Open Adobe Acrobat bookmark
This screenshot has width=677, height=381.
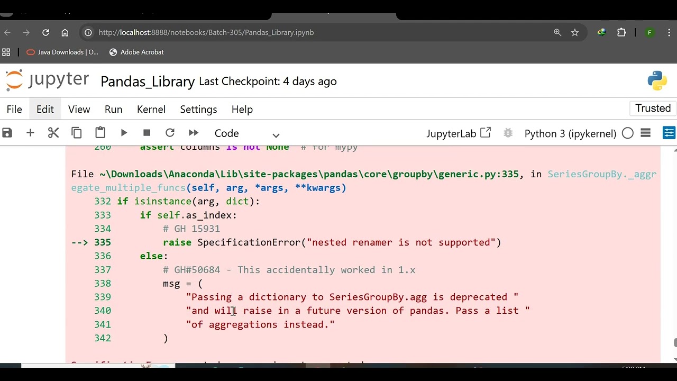click(x=136, y=52)
